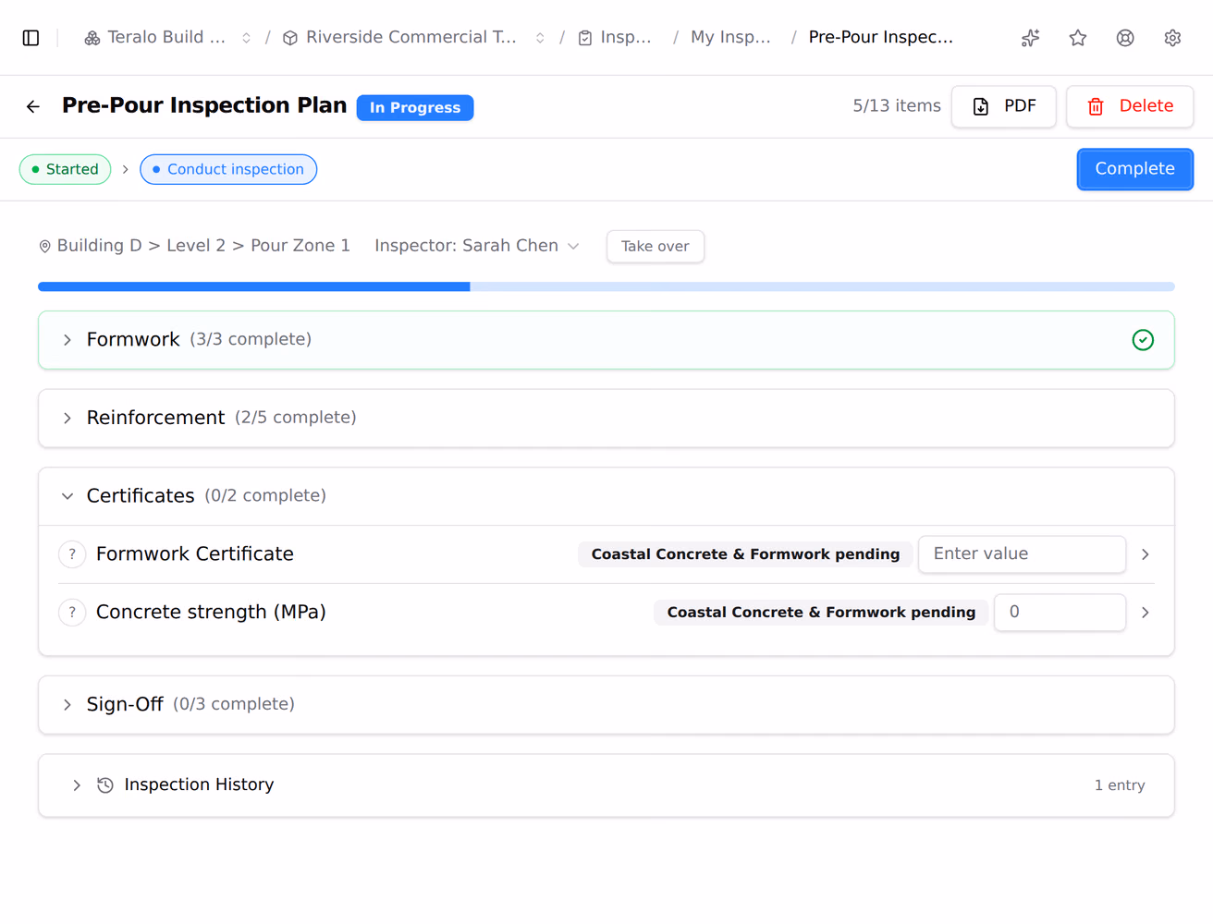The height and width of the screenshot is (924, 1213).
Task: Go to the My Insp… breadcrumb
Action: click(730, 38)
